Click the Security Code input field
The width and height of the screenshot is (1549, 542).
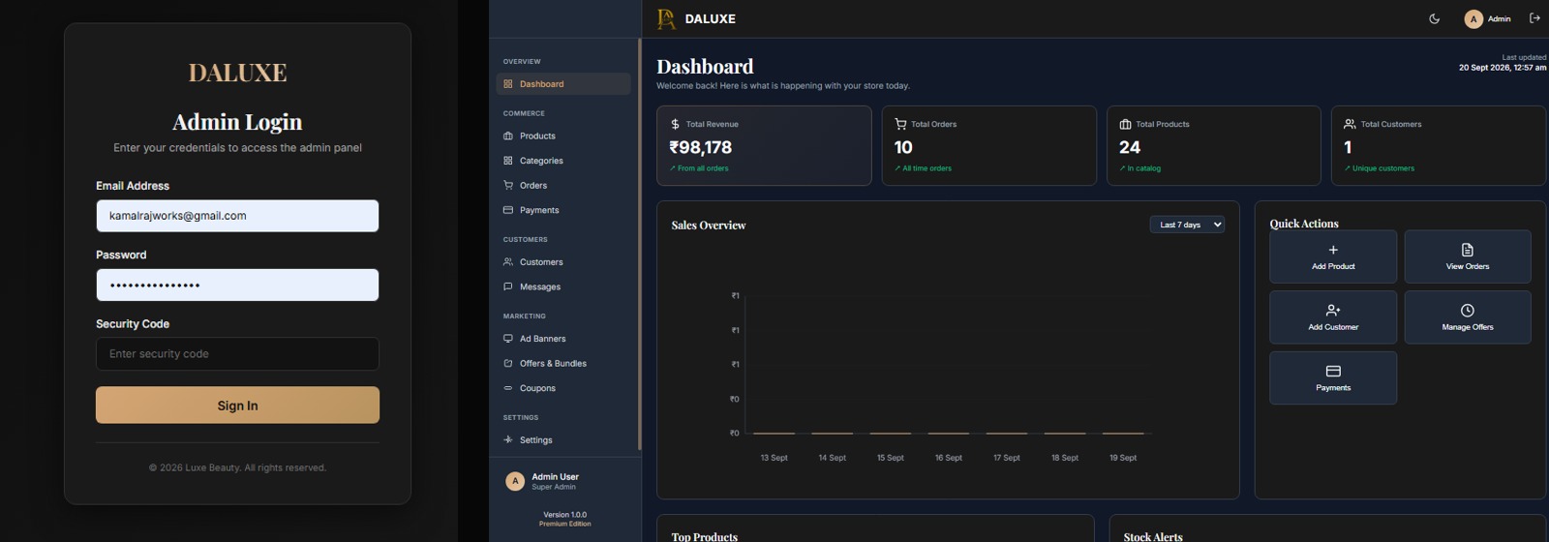click(x=237, y=354)
